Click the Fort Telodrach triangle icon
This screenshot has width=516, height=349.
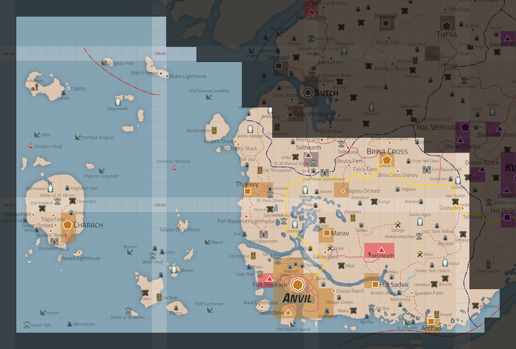click(x=269, y=279)
